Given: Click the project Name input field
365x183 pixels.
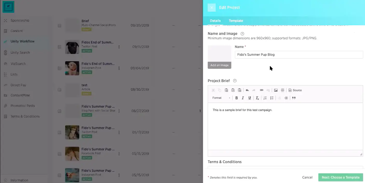Looking at the screenshot, I should (x=299, y=55).
